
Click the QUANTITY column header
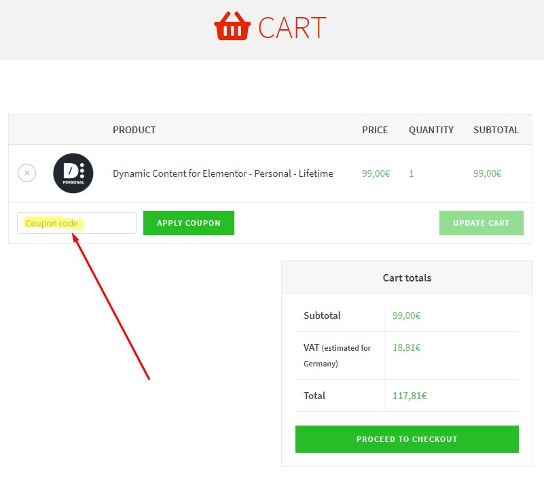431,130
